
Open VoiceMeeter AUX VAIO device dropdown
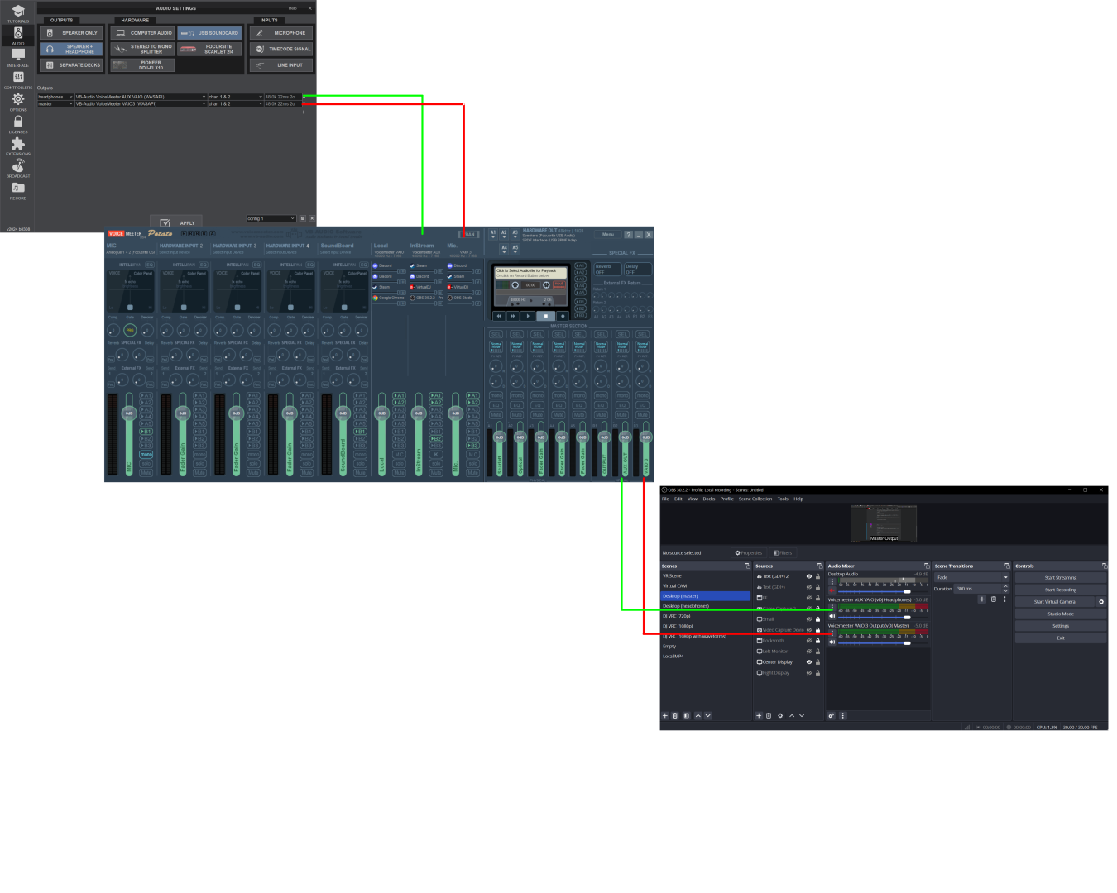[141, 97]
